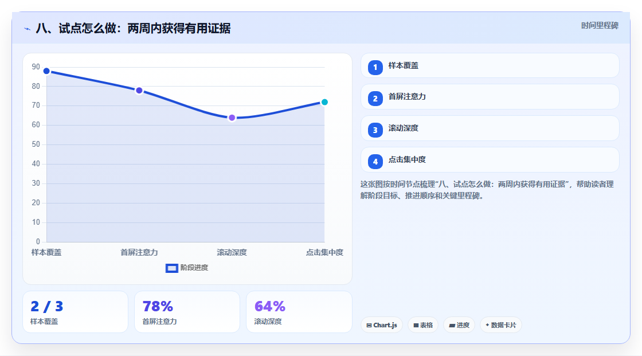The image size is (642, 356).
Task: Click the 阶段进度 legend label text
Action: (x=194, y=268)
